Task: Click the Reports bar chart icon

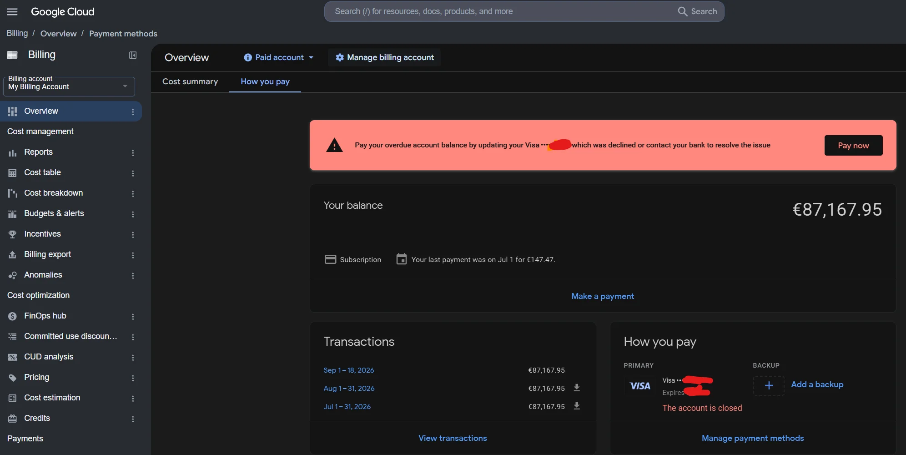Action: (12, 152)
